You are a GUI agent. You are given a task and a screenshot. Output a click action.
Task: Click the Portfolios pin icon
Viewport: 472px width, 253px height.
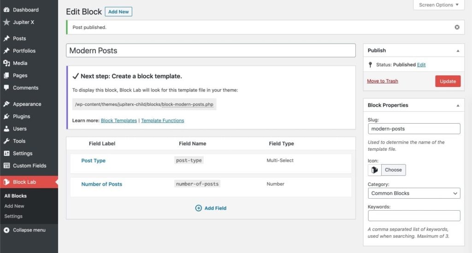click(x=6, y=51)
